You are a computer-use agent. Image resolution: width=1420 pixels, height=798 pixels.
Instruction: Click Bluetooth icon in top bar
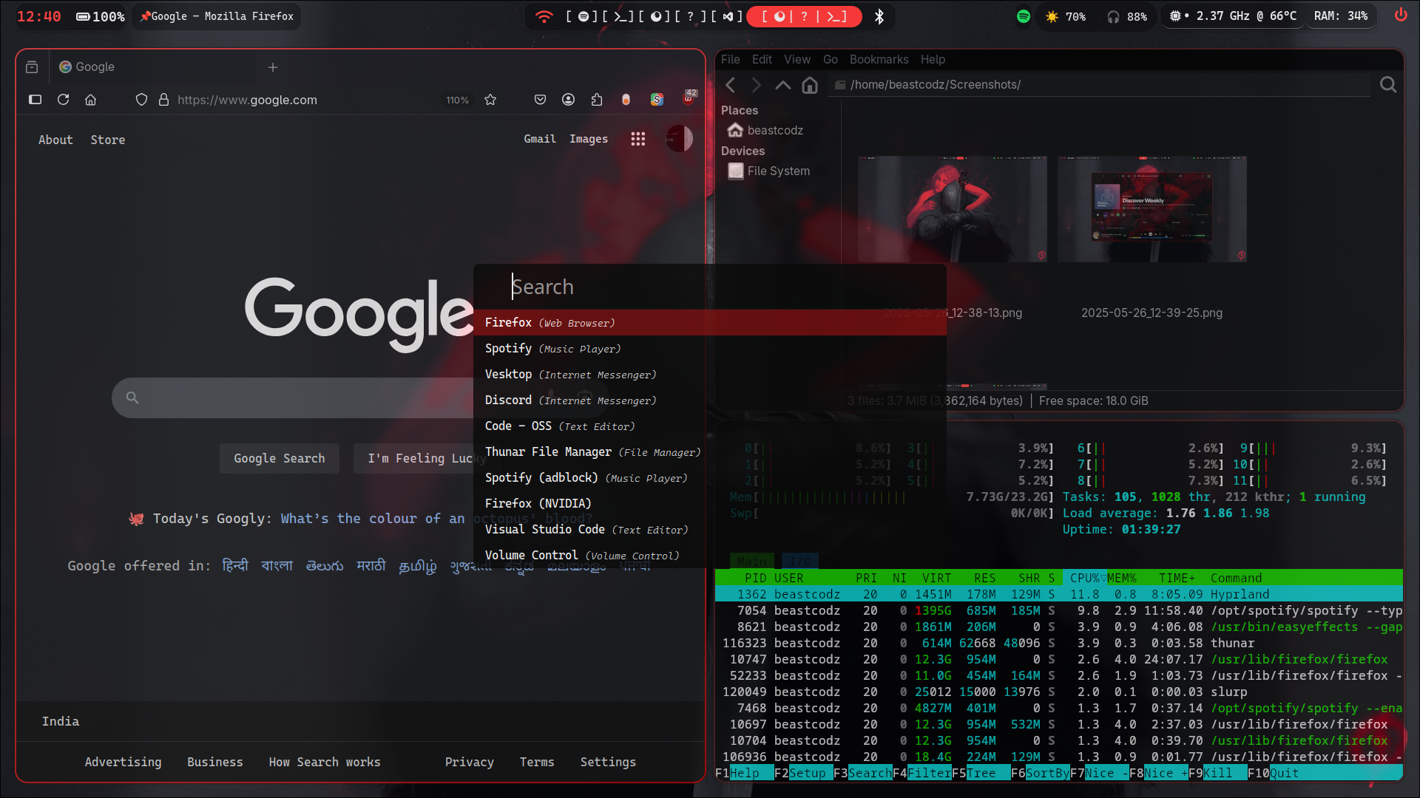point(879,16)
